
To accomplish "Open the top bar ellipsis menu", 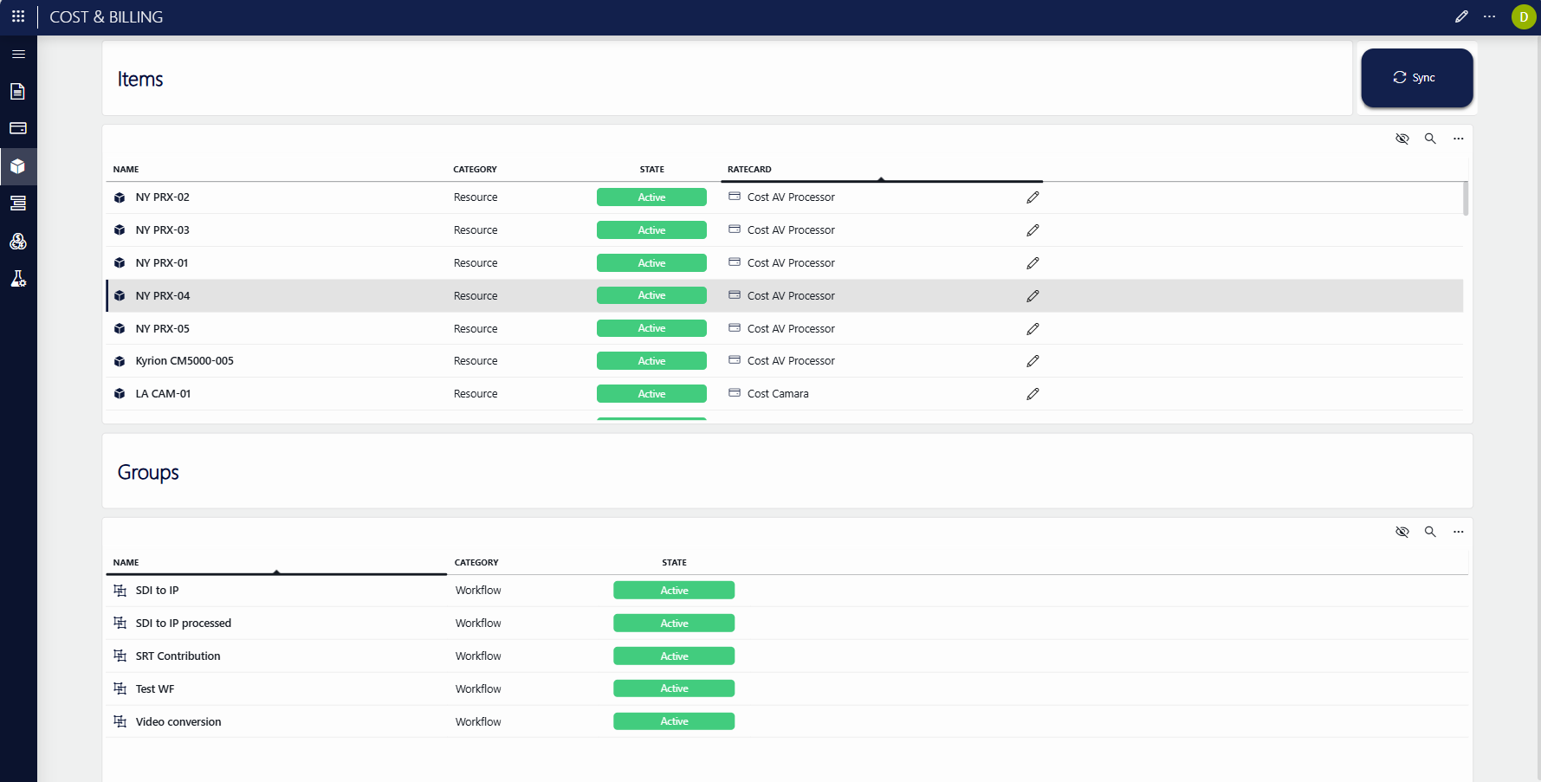I will (1489, 16).
